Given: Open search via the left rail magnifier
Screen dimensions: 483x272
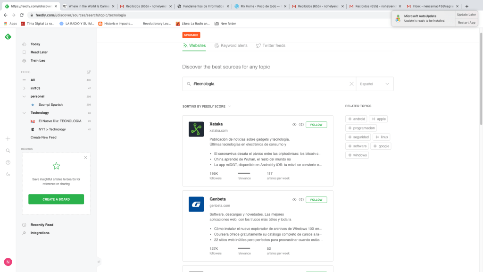Looking at the screenshot, I should (8, 151).
